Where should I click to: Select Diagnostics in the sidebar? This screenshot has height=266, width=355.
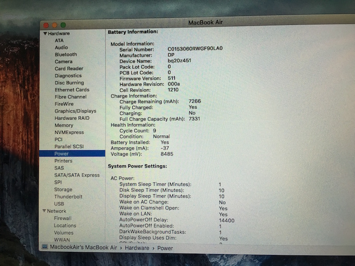tap(68, 75)
